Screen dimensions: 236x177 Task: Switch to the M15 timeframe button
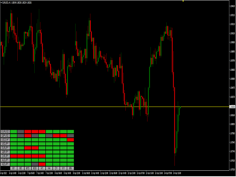28,168
